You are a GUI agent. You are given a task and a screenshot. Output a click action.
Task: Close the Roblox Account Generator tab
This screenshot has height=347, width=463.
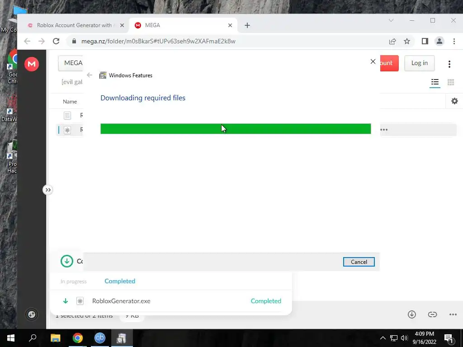[122, 25]
